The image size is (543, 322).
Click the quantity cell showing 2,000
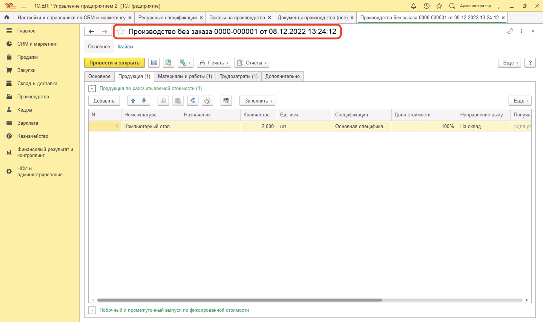point(258,127)
